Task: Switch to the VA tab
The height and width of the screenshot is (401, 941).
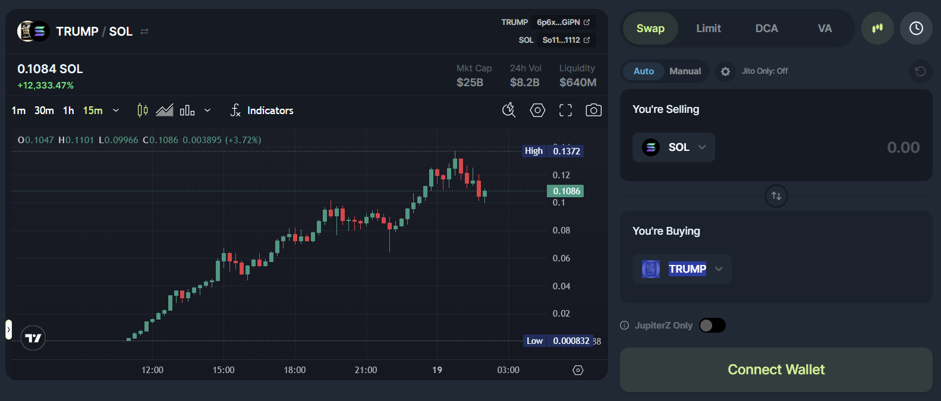Action: [824, 29]
